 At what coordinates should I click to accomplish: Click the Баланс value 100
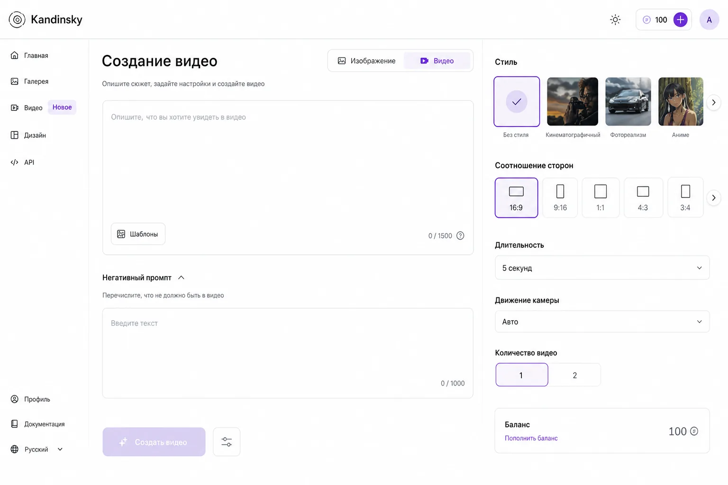click(677, 431)
